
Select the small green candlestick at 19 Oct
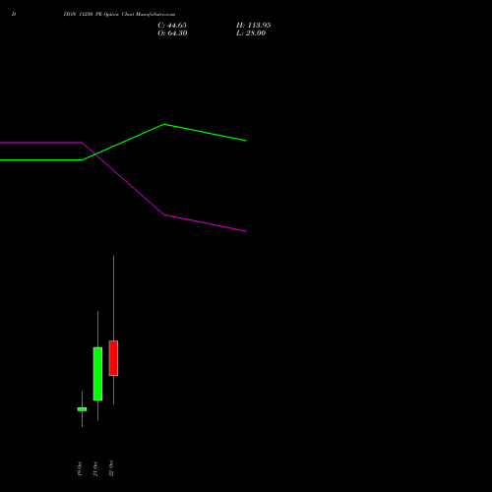tap(82, 409)
